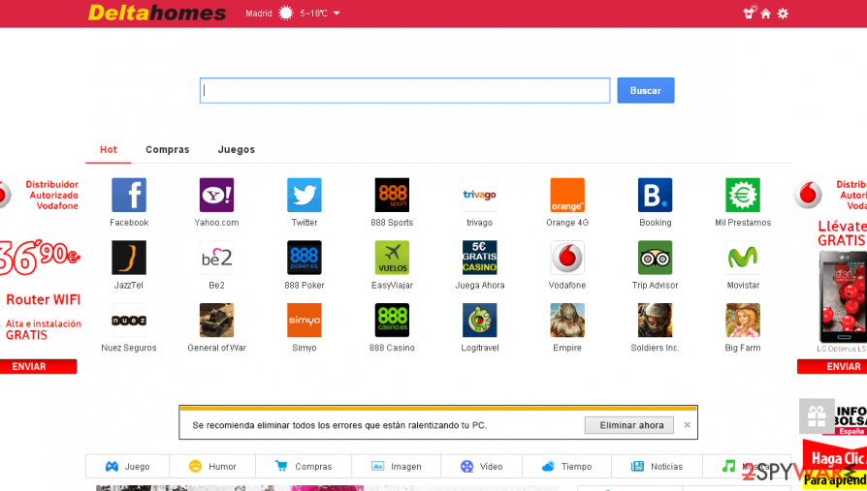The image size is (867, 491).
Task: Open the Trip Advisor icon
Action: point(656,258)
